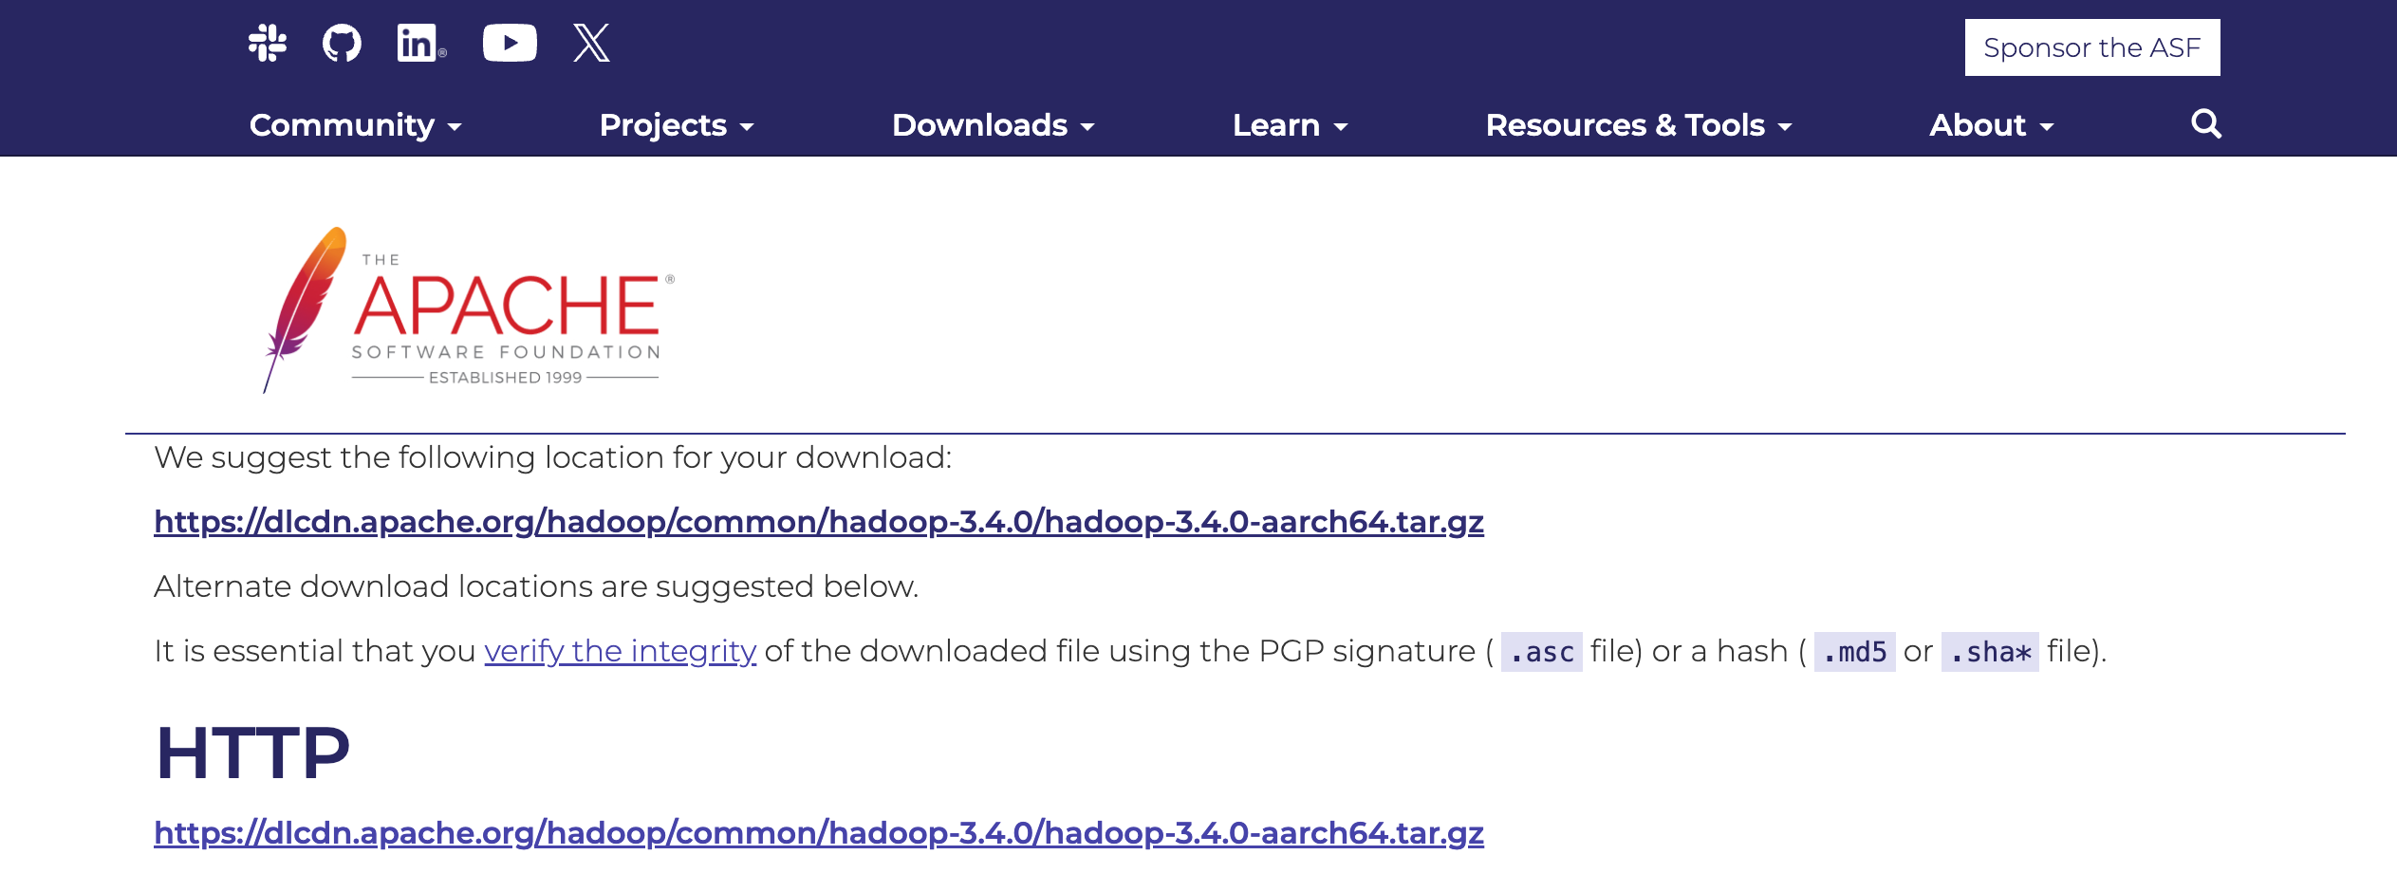Expand the Downloads dropdown menu
The width and height of the screenshot is (2397, 892).
994,125
